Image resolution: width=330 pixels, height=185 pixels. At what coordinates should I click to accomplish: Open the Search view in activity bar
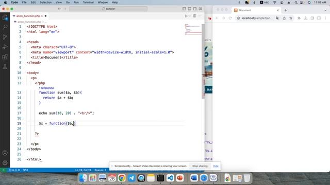tap(5, 27)
